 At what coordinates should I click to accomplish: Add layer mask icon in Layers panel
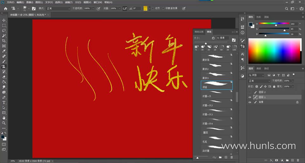(277, 160)
